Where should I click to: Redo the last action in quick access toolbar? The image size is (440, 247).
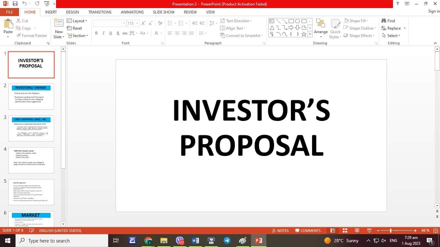[x=37, y=4]
